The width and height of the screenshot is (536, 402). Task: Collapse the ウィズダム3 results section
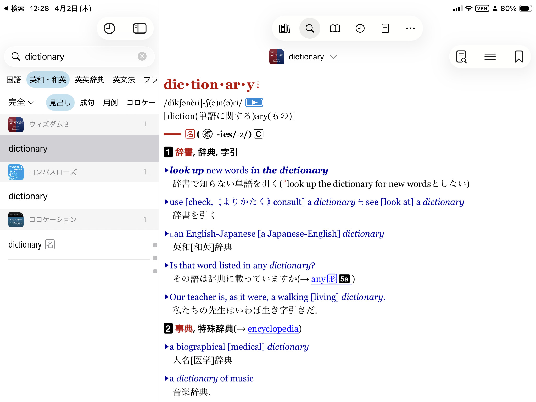(79, 124)
